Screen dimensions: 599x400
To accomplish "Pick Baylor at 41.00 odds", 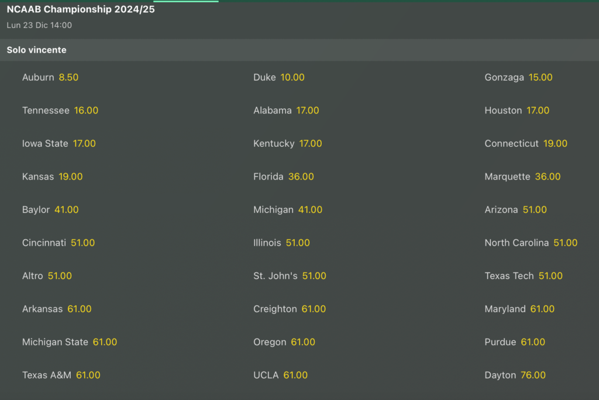I will [50, 209].
